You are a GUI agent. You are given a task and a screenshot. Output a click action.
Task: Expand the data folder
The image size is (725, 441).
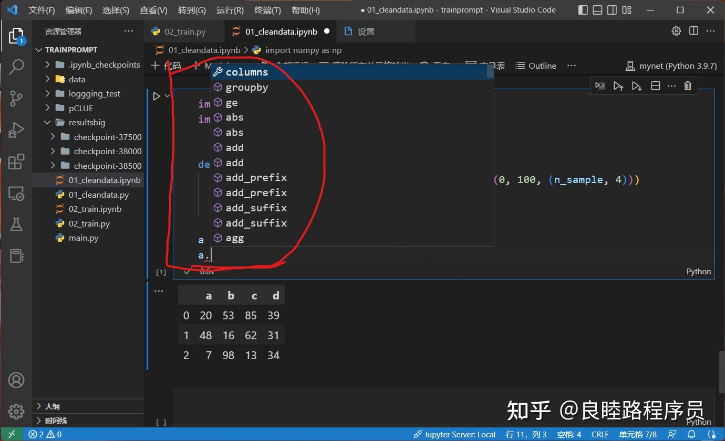tap(88, 79)
